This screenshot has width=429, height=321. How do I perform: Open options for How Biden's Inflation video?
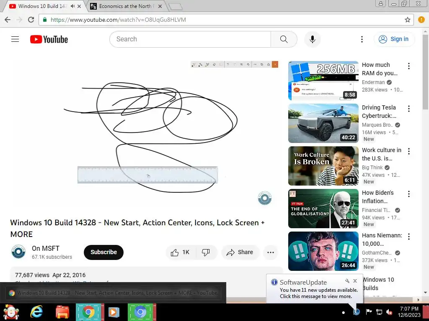[409, 194]
